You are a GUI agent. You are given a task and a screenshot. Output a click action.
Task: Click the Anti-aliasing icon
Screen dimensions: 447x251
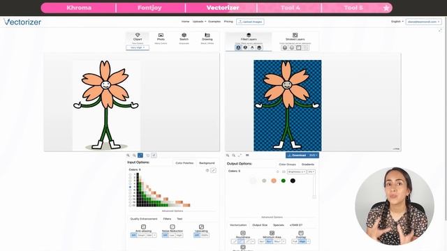coord(143,227)
